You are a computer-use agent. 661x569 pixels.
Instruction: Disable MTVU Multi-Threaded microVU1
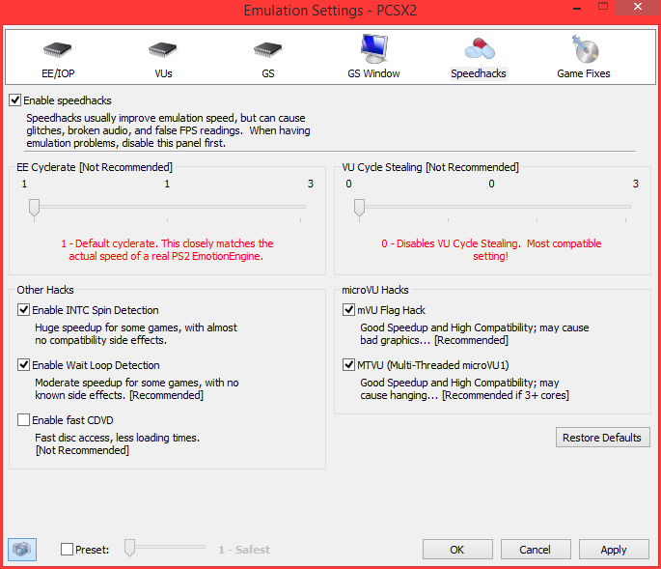click(349, 365)
